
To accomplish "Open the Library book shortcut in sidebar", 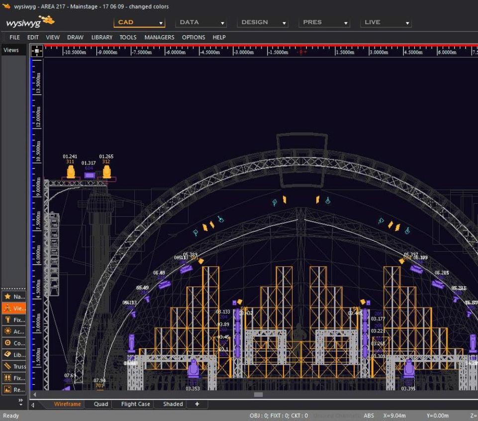I will 13,355.
